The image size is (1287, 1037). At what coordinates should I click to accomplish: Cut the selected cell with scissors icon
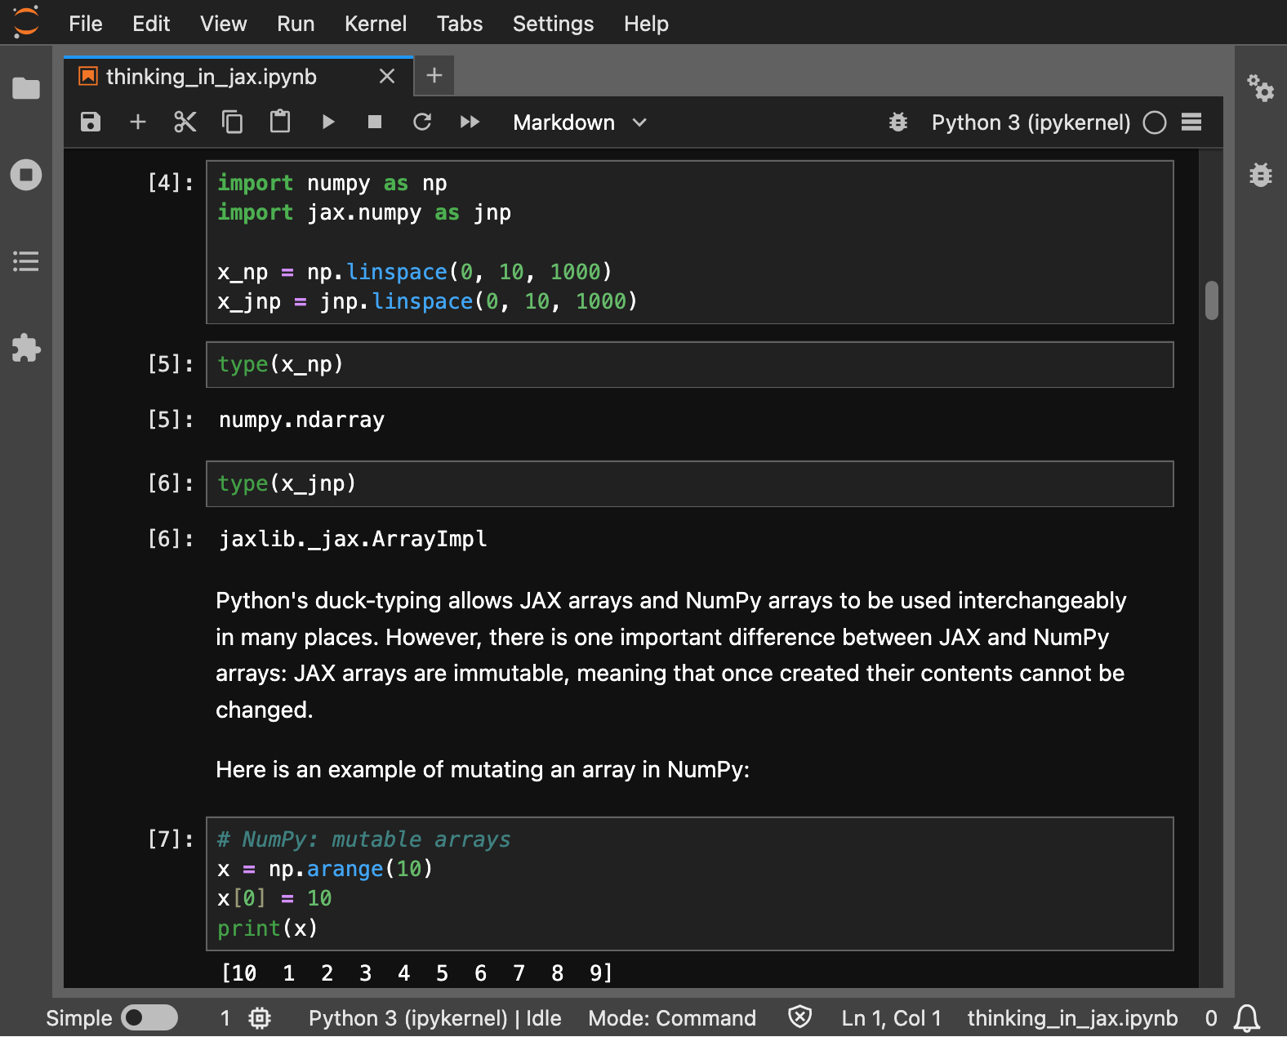point(185,122)
